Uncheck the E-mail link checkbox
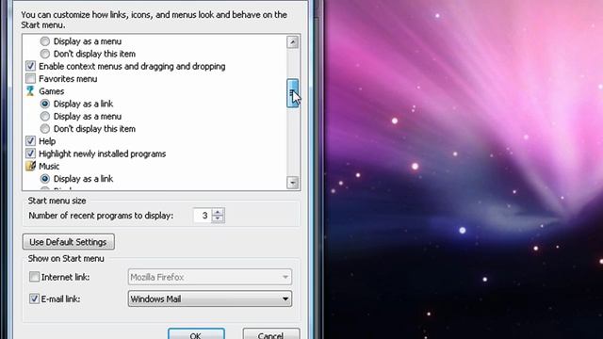The height and width of the screenshot is (339, 603). [x=34, y=299]
